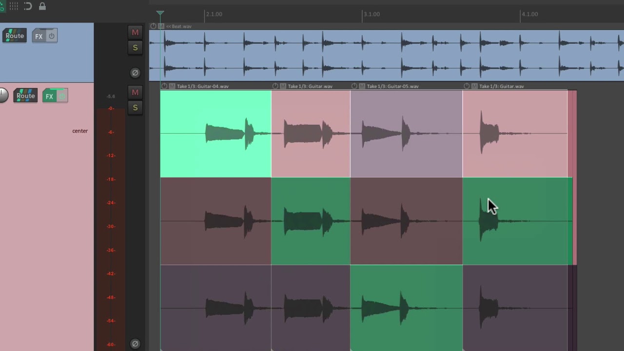Select bright green top take of Guitar-04 item
Screen dimensions: 624x351
215,134
